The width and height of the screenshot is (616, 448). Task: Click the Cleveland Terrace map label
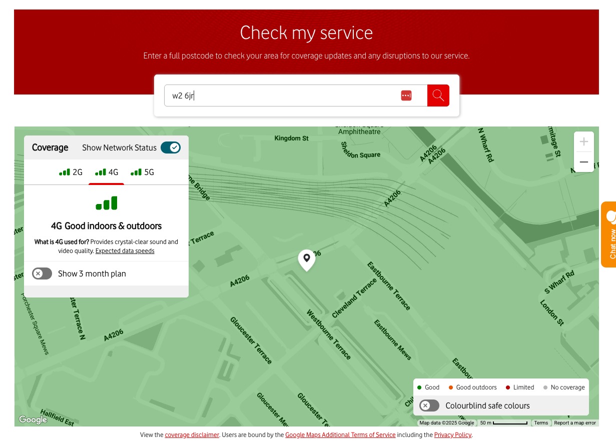coord(355,298)
